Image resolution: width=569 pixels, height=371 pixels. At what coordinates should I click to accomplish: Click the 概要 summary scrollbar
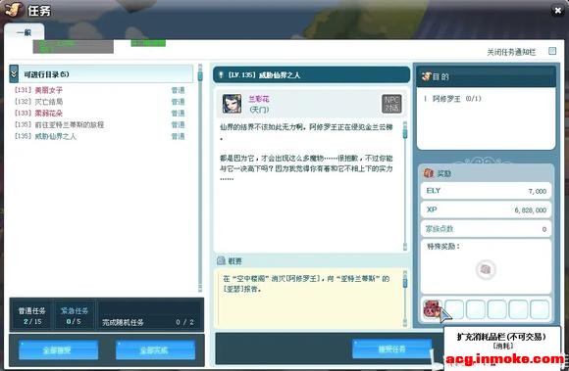coord(405,299)
